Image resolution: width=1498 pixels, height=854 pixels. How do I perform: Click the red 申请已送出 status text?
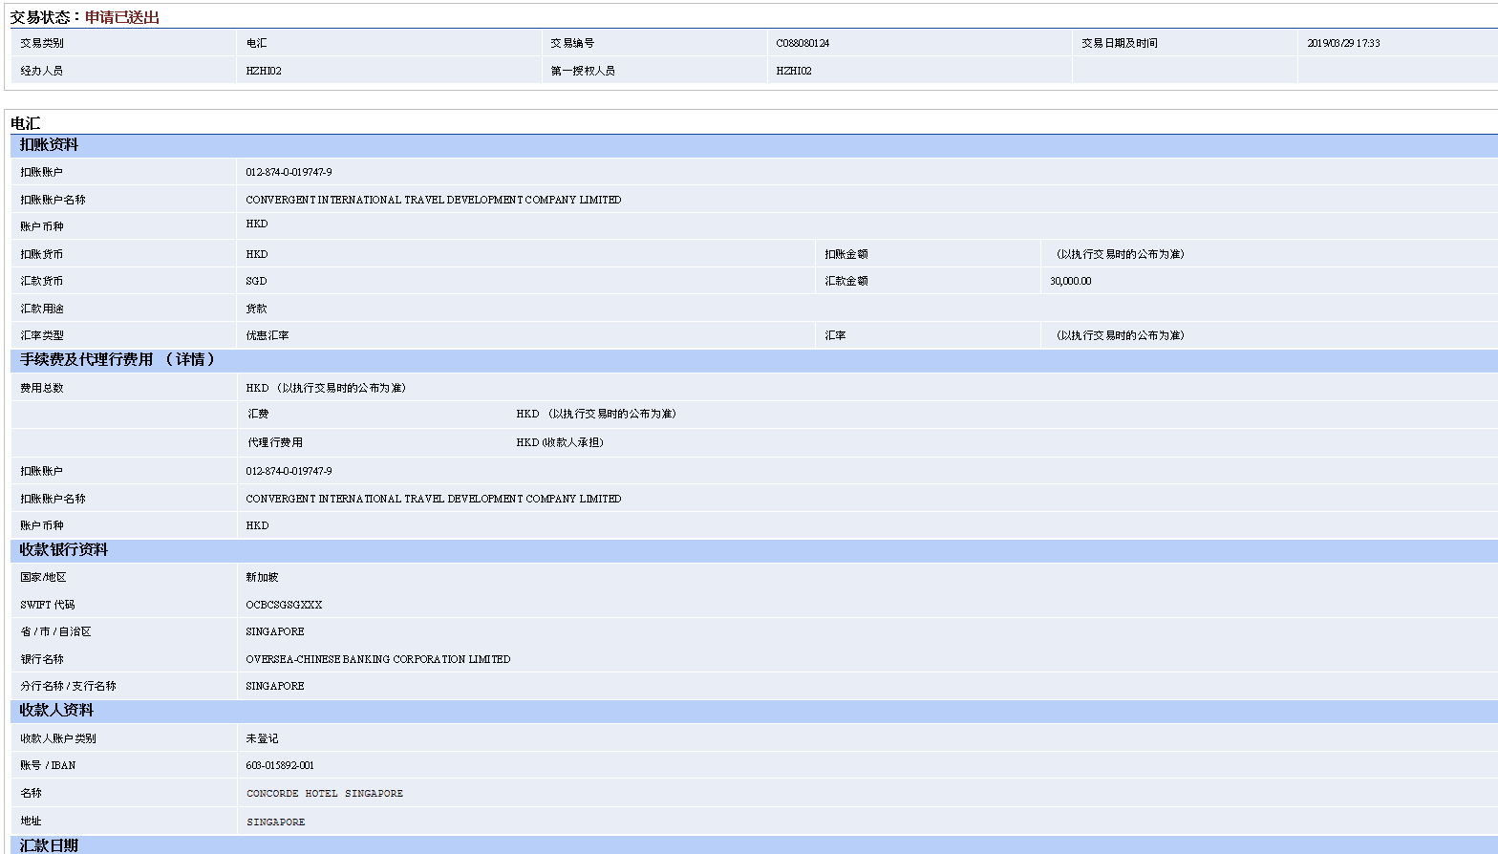click(x=122, y=17)
